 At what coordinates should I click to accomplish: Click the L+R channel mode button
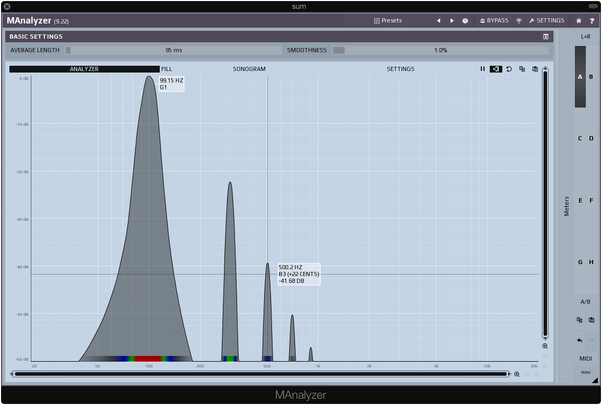585,37
